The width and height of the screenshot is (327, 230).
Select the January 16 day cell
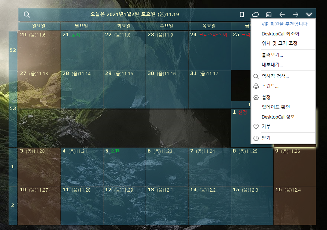click(x=295, y=206)
